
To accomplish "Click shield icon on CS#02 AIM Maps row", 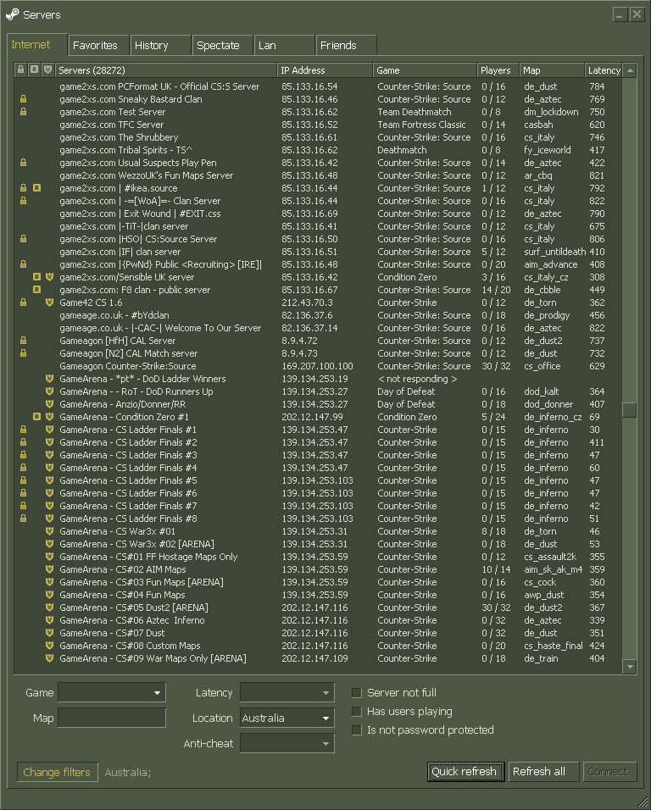I will pos(50,569).
